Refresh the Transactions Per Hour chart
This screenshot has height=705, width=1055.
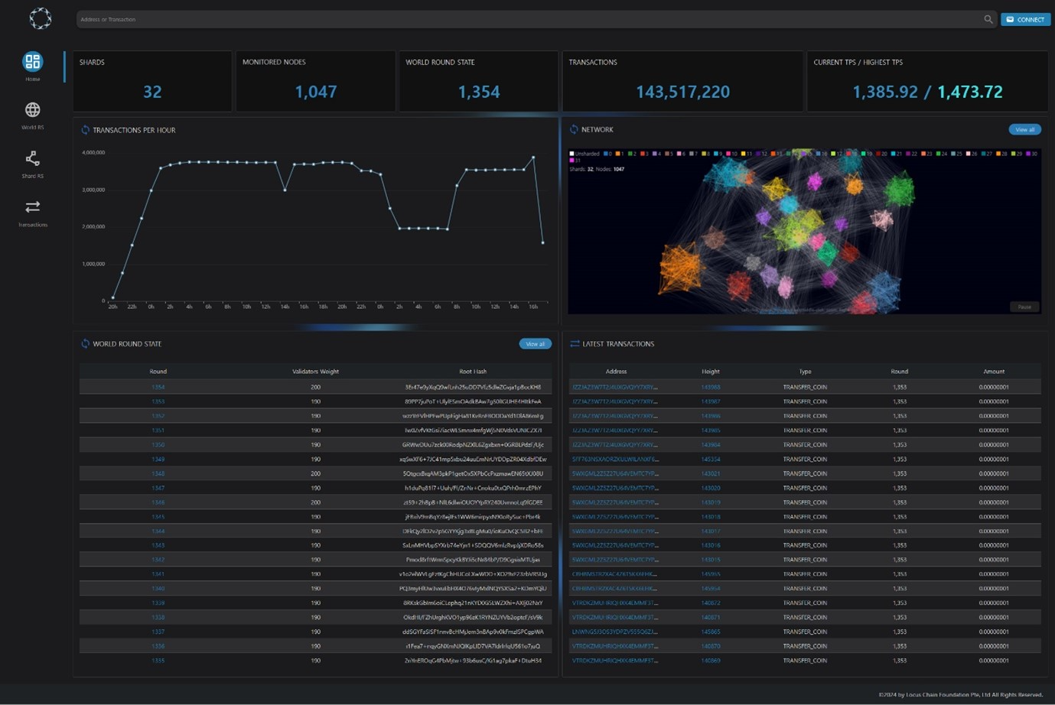point(85,130)
